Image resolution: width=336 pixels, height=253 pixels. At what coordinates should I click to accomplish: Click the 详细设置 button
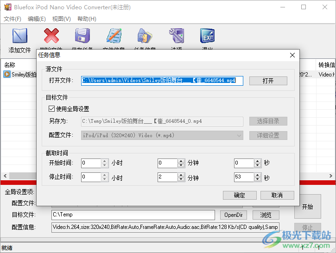pos(268,135)
